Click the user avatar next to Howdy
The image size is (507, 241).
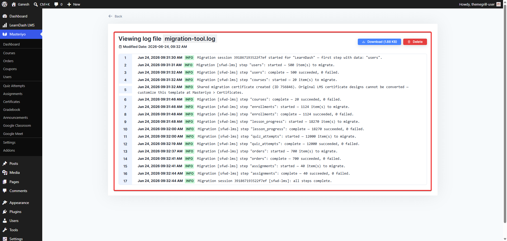tap(499, 4)
